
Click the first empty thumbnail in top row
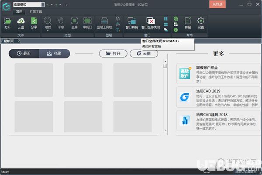[34, 80]
